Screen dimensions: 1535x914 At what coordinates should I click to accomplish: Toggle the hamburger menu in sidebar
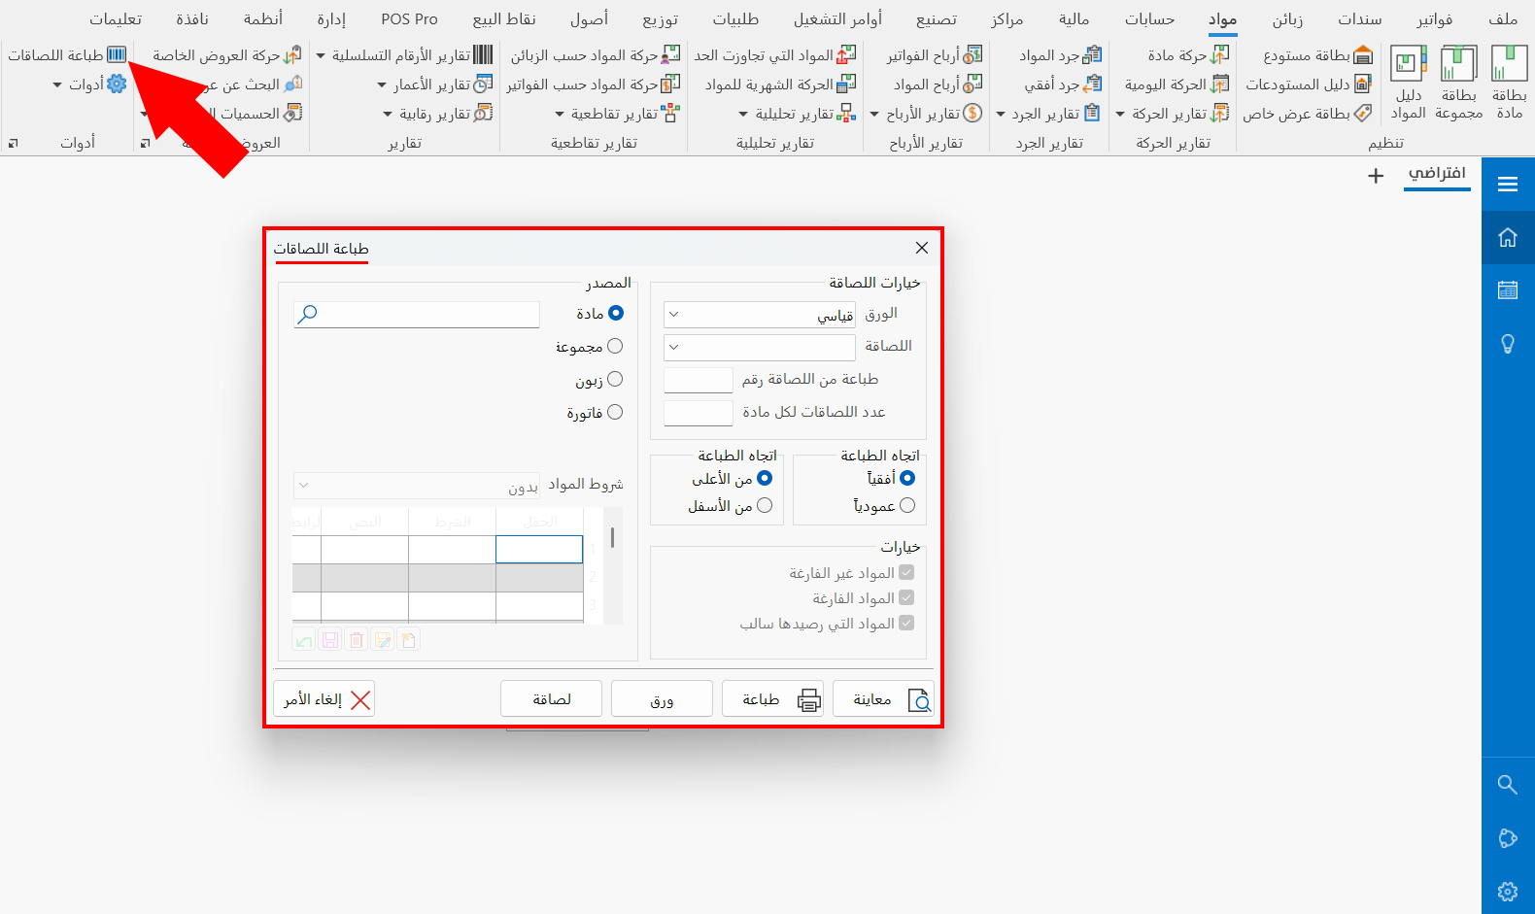tap(1508, 184)
